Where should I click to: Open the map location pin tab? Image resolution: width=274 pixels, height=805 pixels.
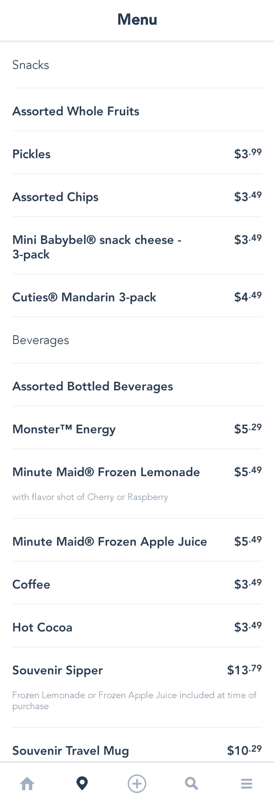[82, 784]
